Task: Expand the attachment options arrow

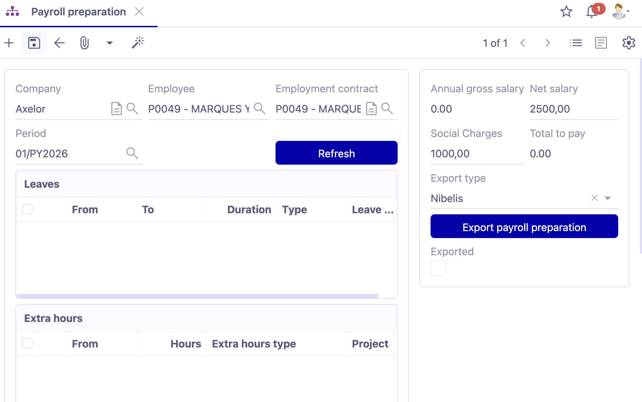Action: click(110, 43)
